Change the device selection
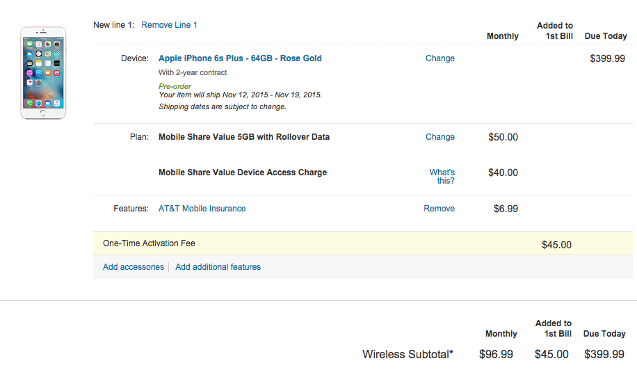This screenshot has height=370, width=637. coord(440,58)
